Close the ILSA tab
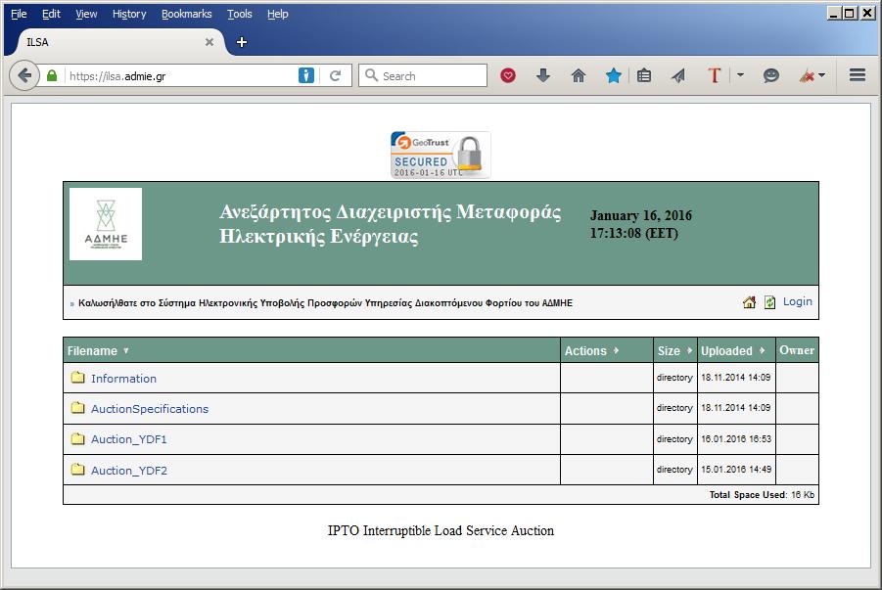 tap(209, 42)
